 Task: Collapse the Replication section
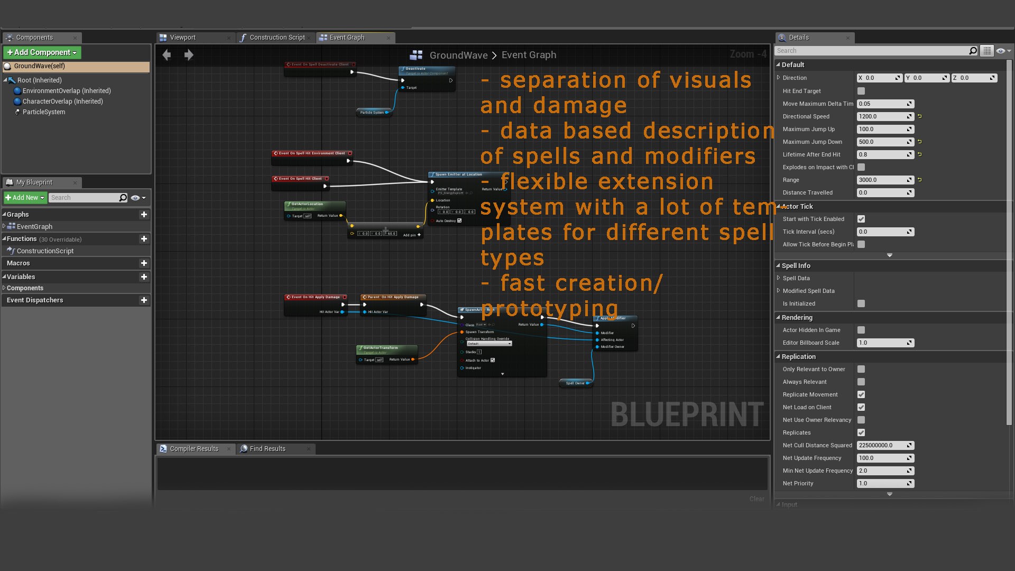coord(778,356)
